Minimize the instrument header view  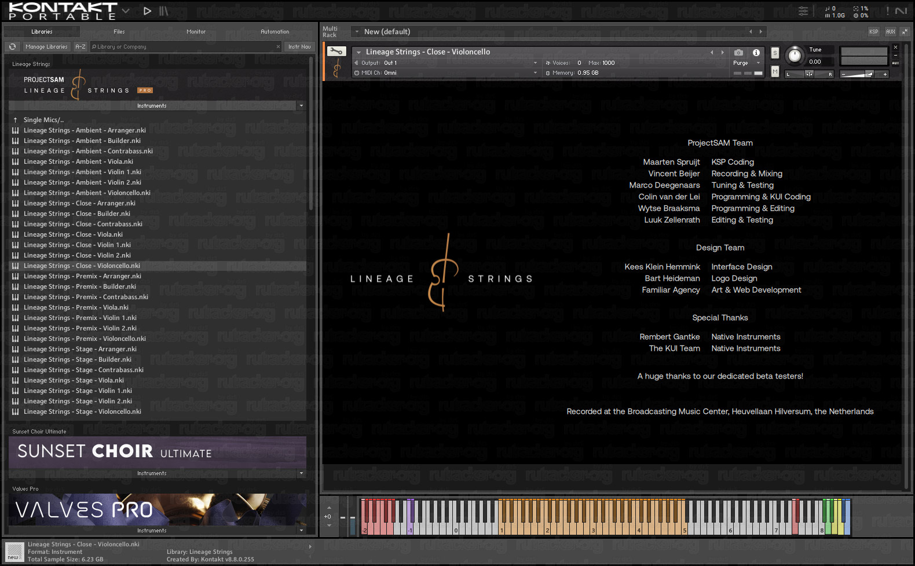[895, 55]
